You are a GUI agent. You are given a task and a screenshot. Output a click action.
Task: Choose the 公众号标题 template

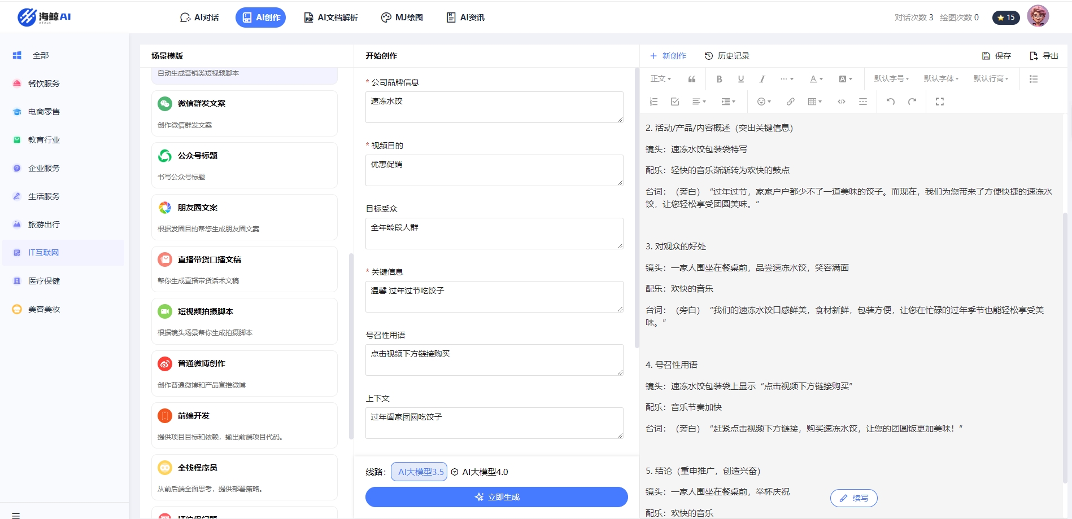point(244,165)
